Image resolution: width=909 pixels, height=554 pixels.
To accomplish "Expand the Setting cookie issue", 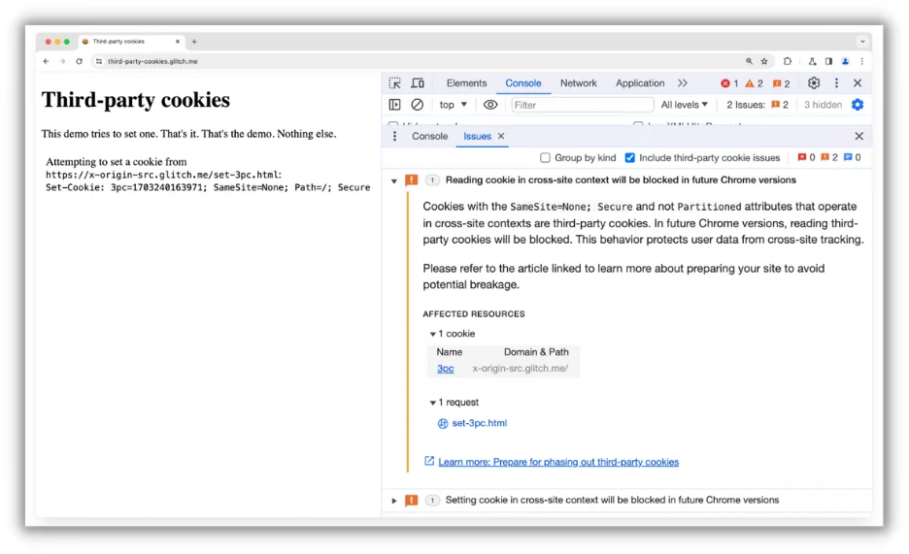I will click(394, 501).
